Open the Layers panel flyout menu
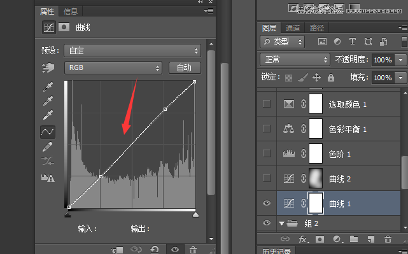 tap(403, 27)
